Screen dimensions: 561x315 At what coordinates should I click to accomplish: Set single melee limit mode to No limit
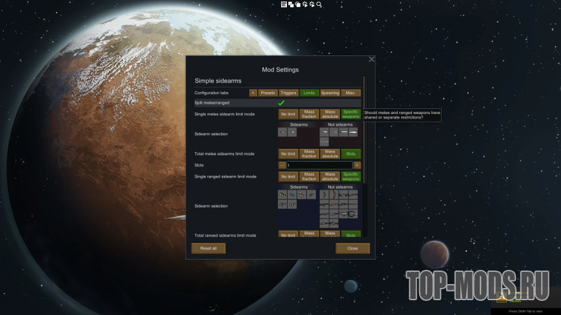point(288,114)
